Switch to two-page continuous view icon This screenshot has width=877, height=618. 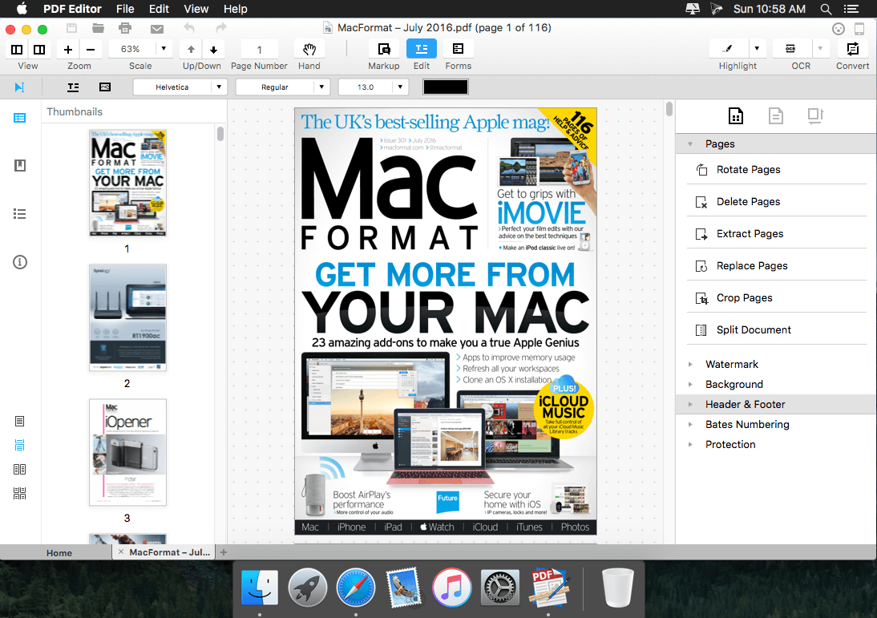coord(19,493)
